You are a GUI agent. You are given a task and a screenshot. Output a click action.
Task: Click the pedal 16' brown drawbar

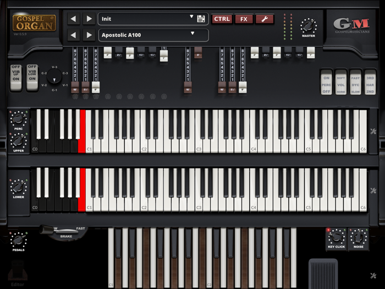[188, 87]
